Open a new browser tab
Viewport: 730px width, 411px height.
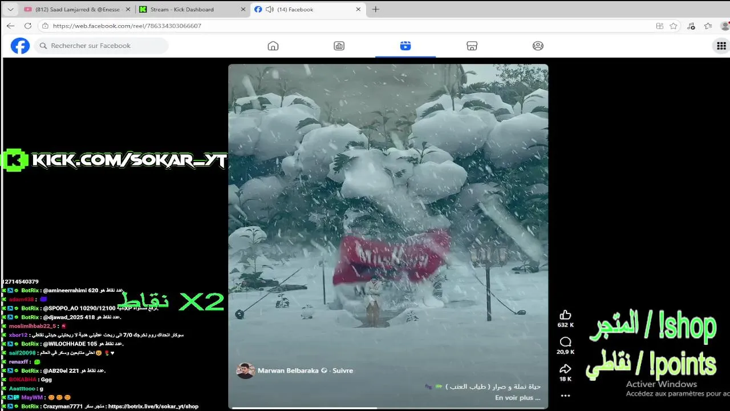click(376, 9)
